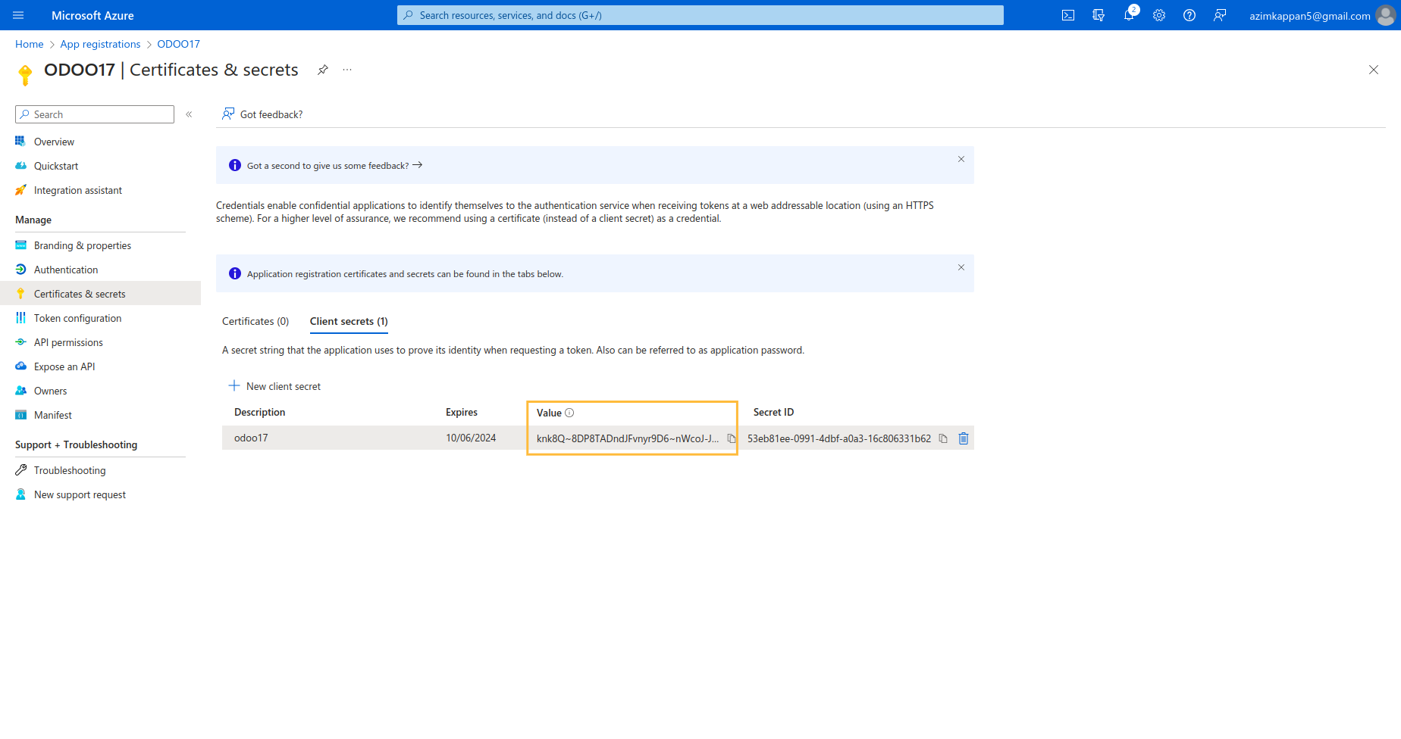Delete the odoo17 client secret

pyautogui.click(x=964, y=438)
